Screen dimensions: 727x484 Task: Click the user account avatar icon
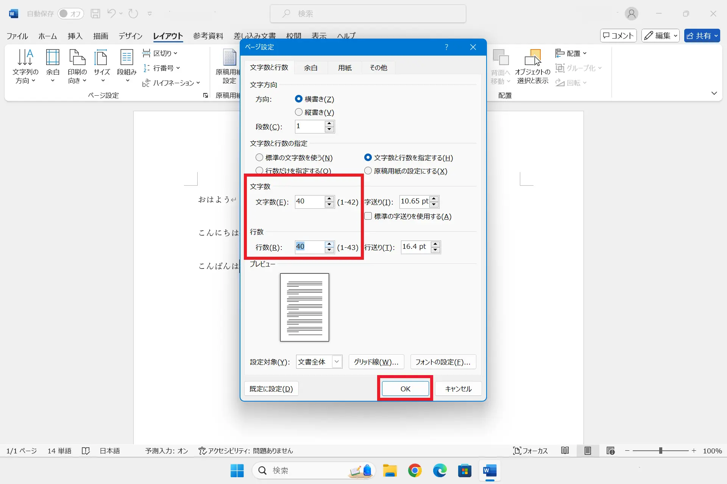coord(631,14)
